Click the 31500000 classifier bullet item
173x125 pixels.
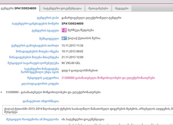tap(53, 92)
